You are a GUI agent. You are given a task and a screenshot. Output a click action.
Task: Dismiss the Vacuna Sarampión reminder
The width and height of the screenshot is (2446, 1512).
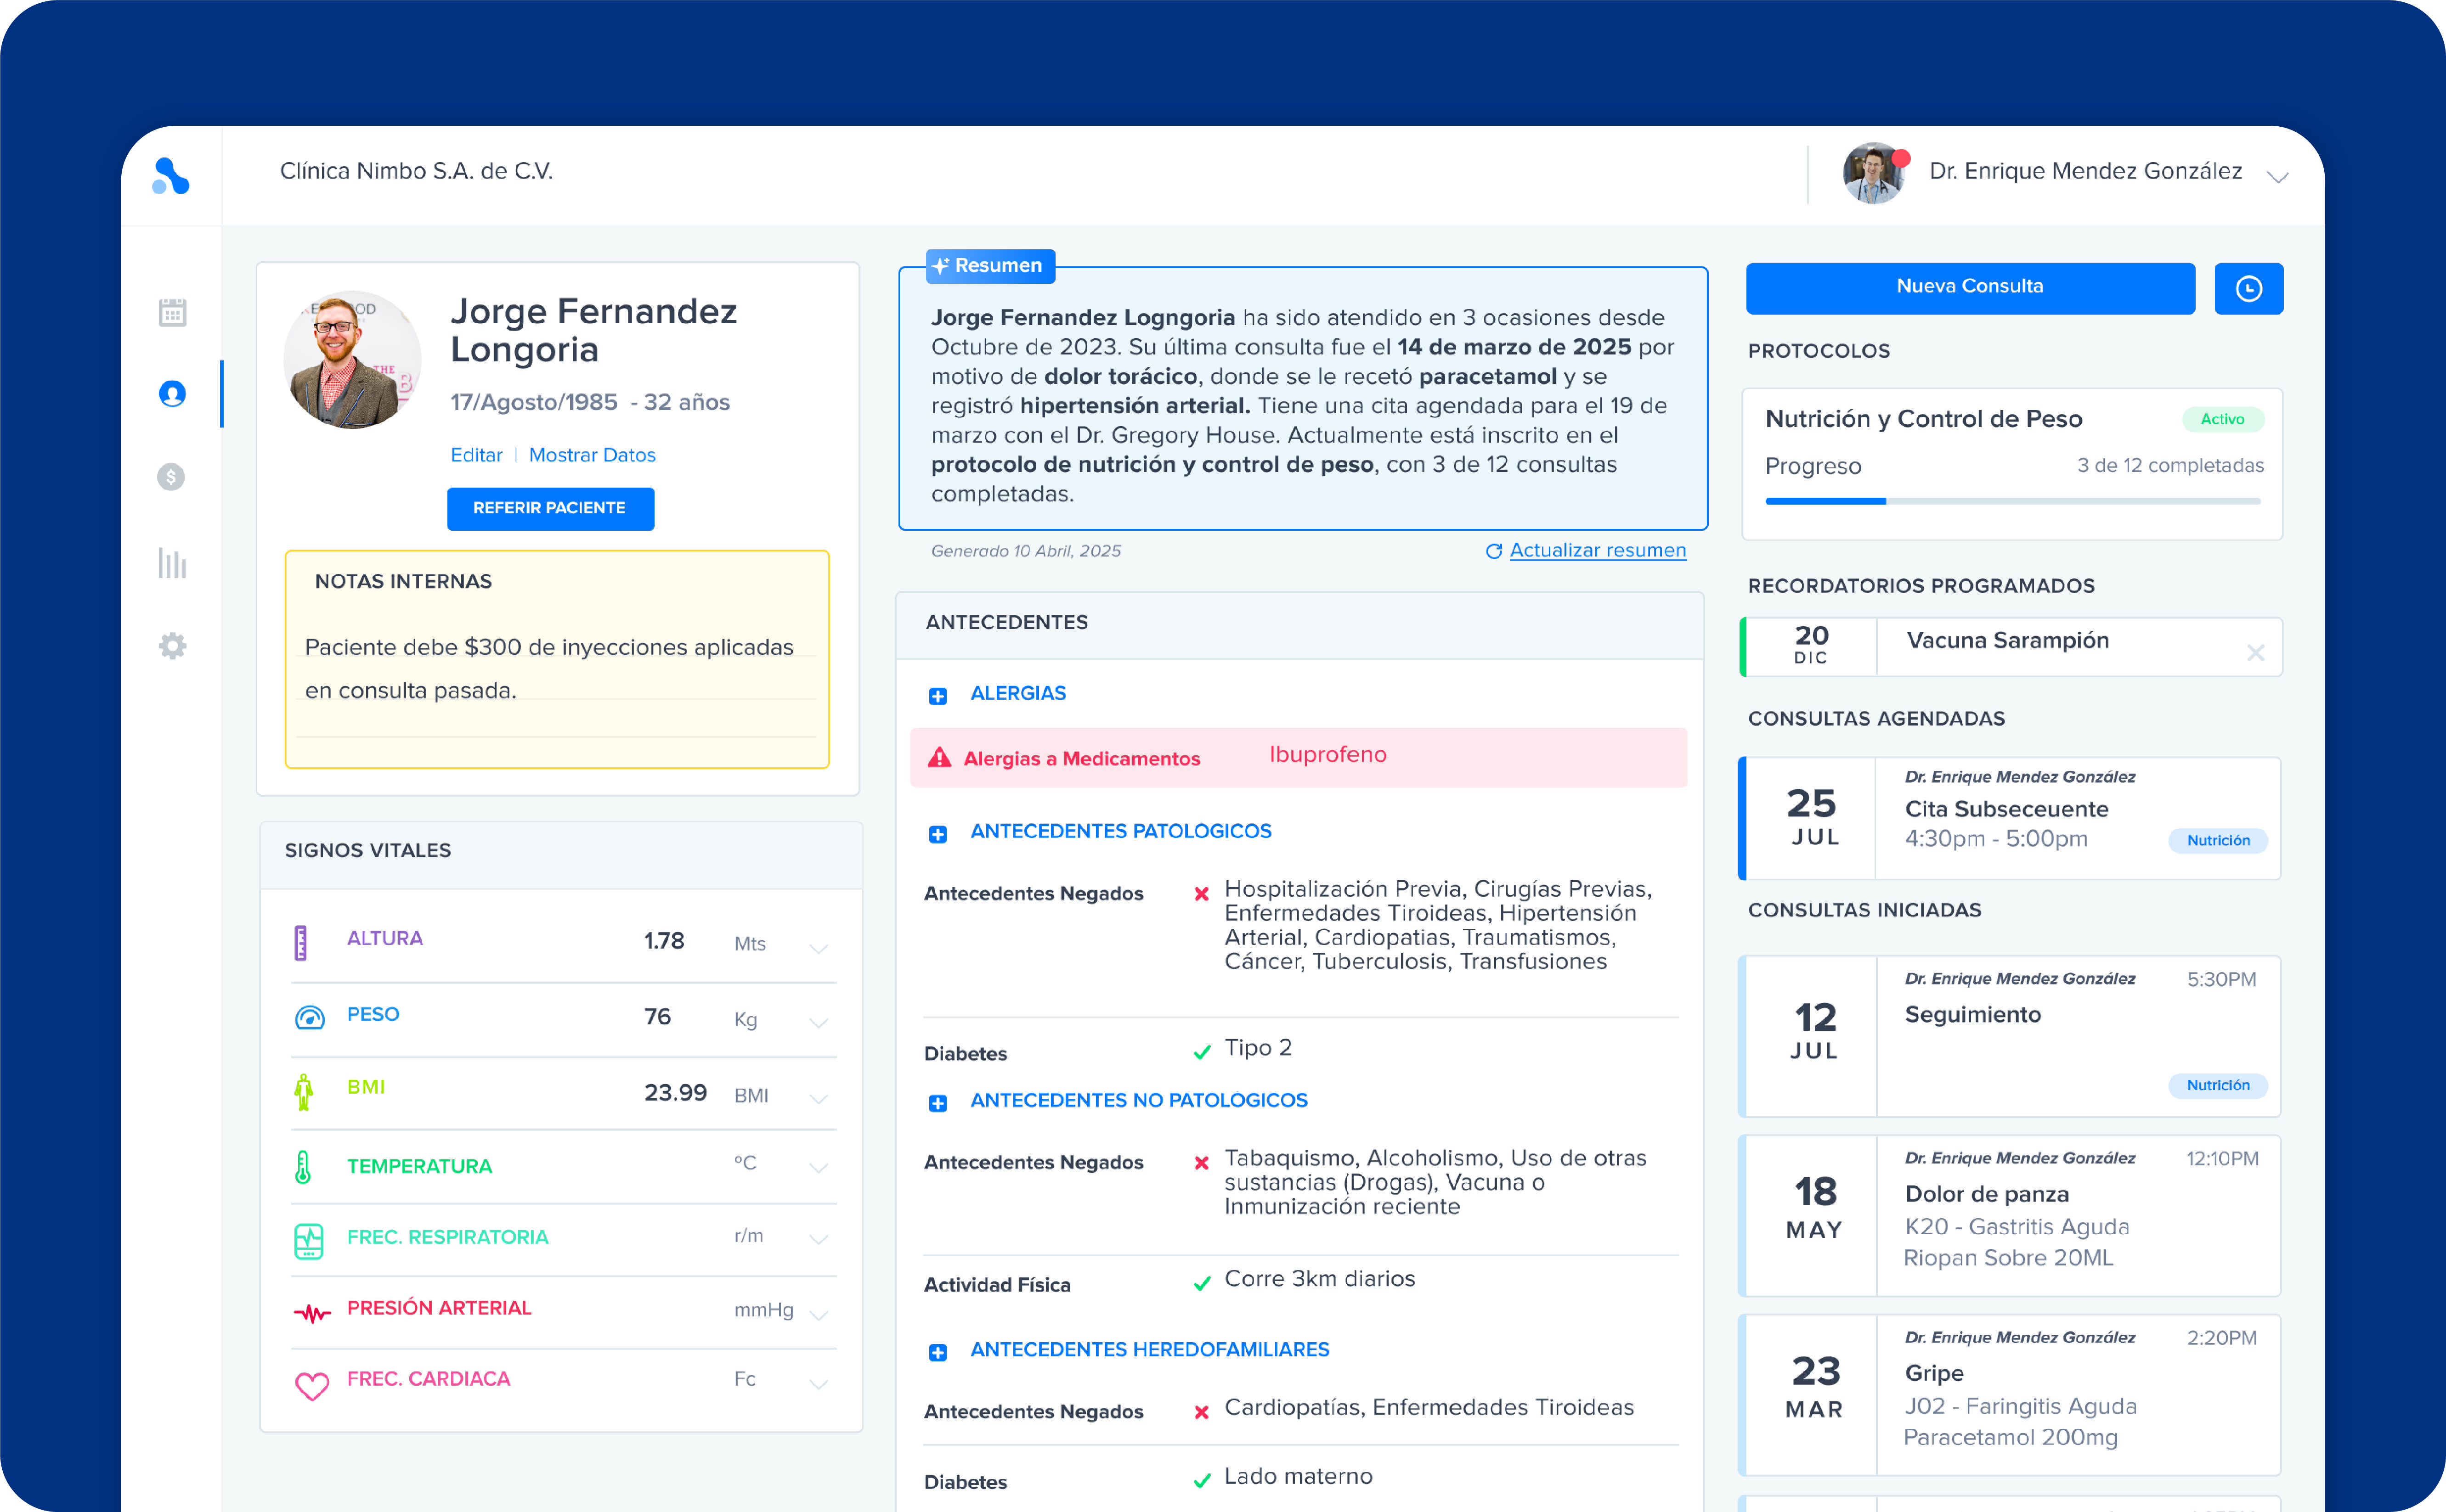2255,653
